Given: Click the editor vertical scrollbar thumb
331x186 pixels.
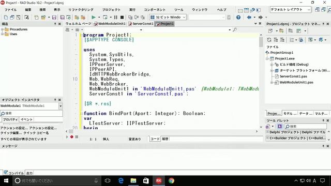Looking at the screenshot, I should click(261, 42).
